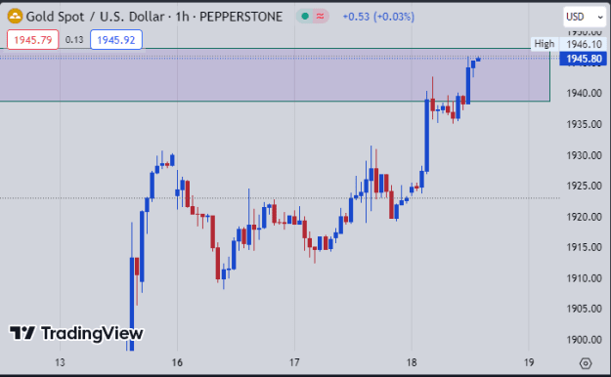611x377 pixels.
Task: Click the red 1945.79 sell price button
Action: 32,40
